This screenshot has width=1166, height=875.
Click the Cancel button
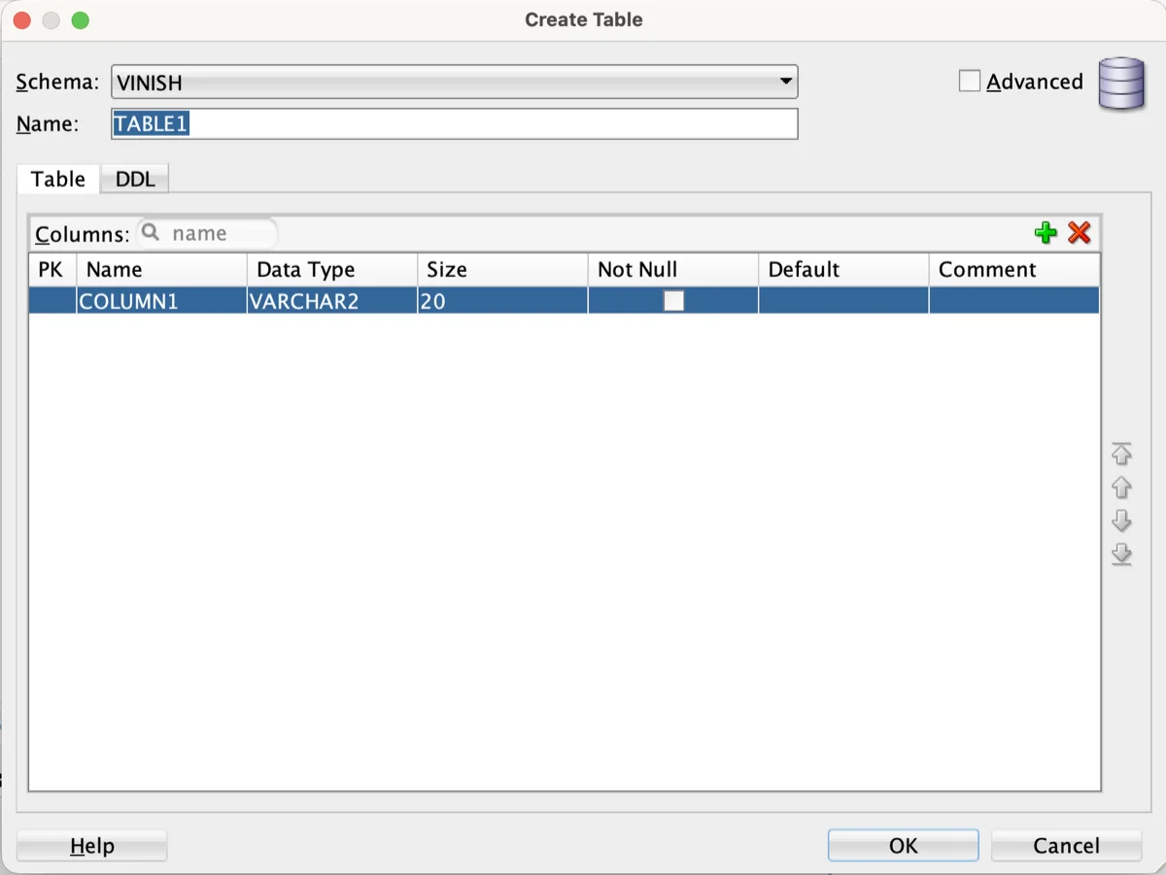pos(1066,846)
